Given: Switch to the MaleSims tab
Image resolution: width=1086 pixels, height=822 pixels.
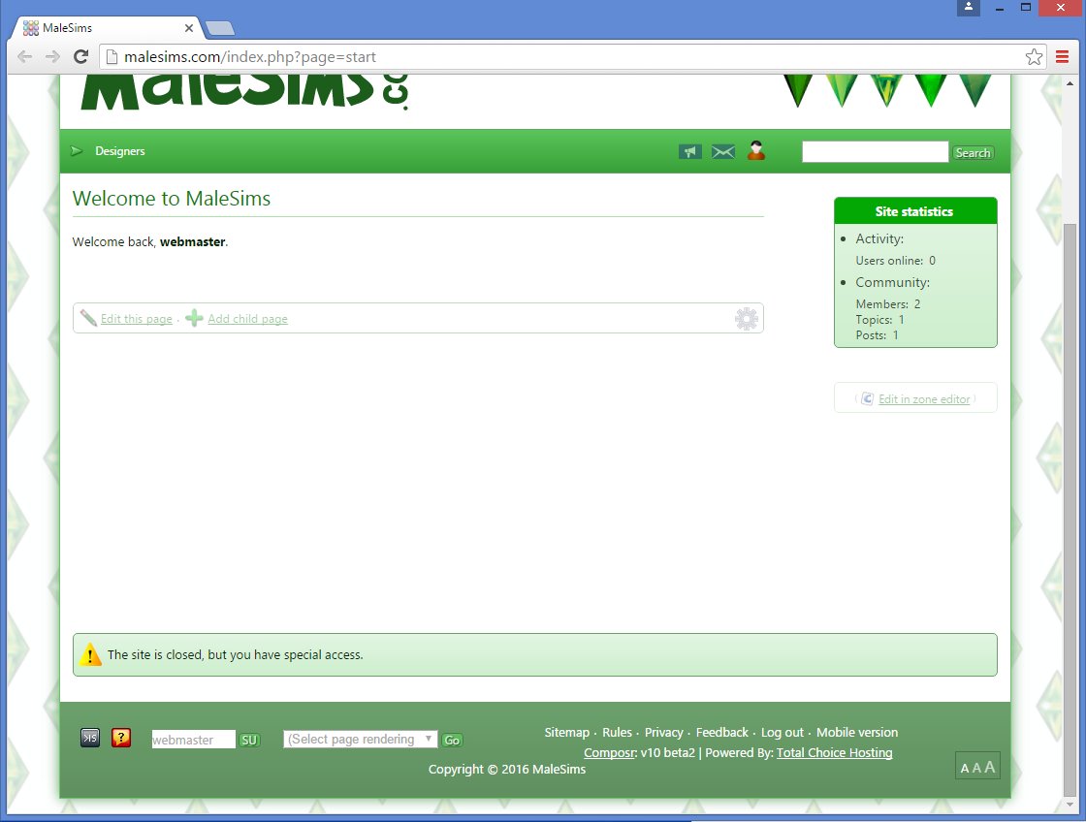Looking at the screenshot, I should click(108, 28).
